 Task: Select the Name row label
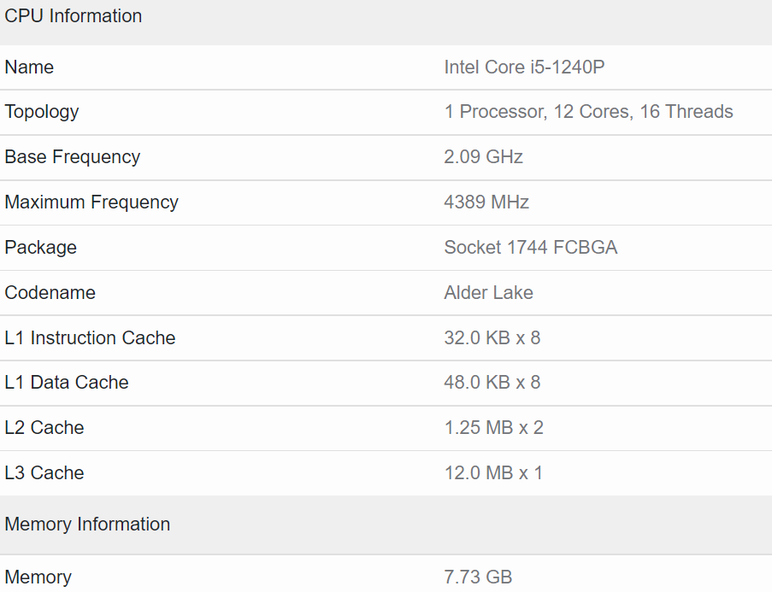point(28,67)
